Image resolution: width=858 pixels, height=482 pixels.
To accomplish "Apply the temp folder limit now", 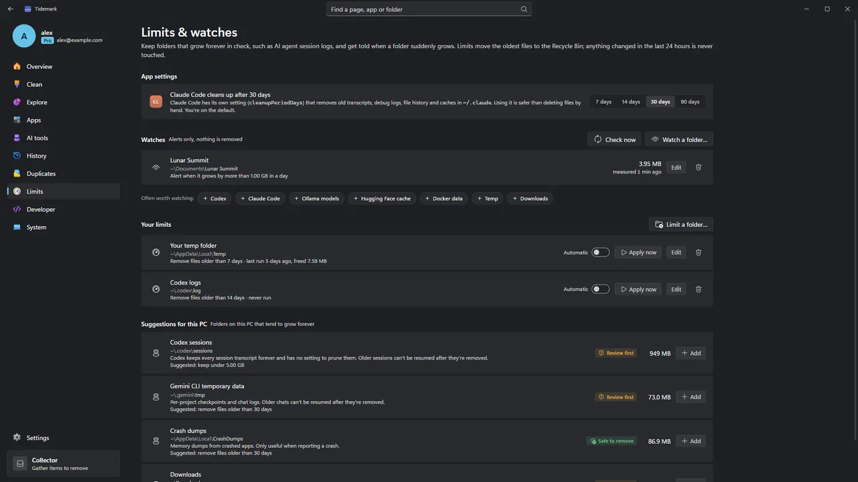I will 638,252.
